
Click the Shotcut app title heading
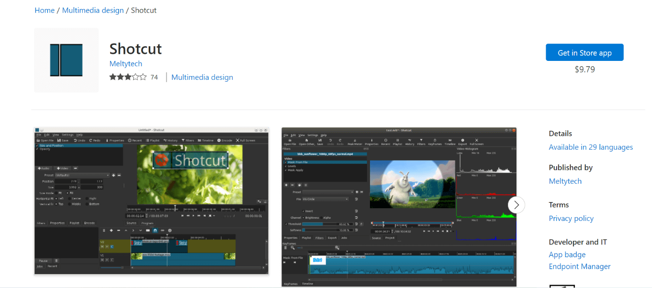(136, 49)
